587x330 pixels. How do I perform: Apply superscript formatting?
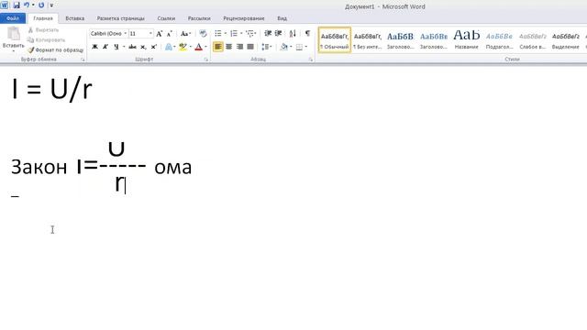[153, 47]
